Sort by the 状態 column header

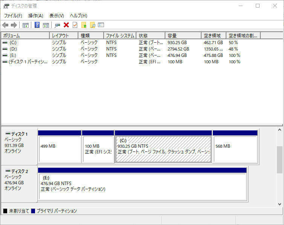click(x=151, y=35)
